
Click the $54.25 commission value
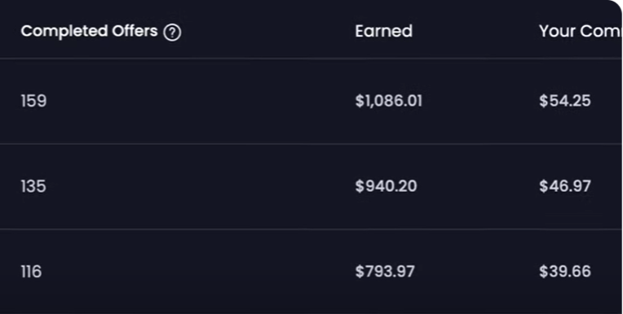565,101
